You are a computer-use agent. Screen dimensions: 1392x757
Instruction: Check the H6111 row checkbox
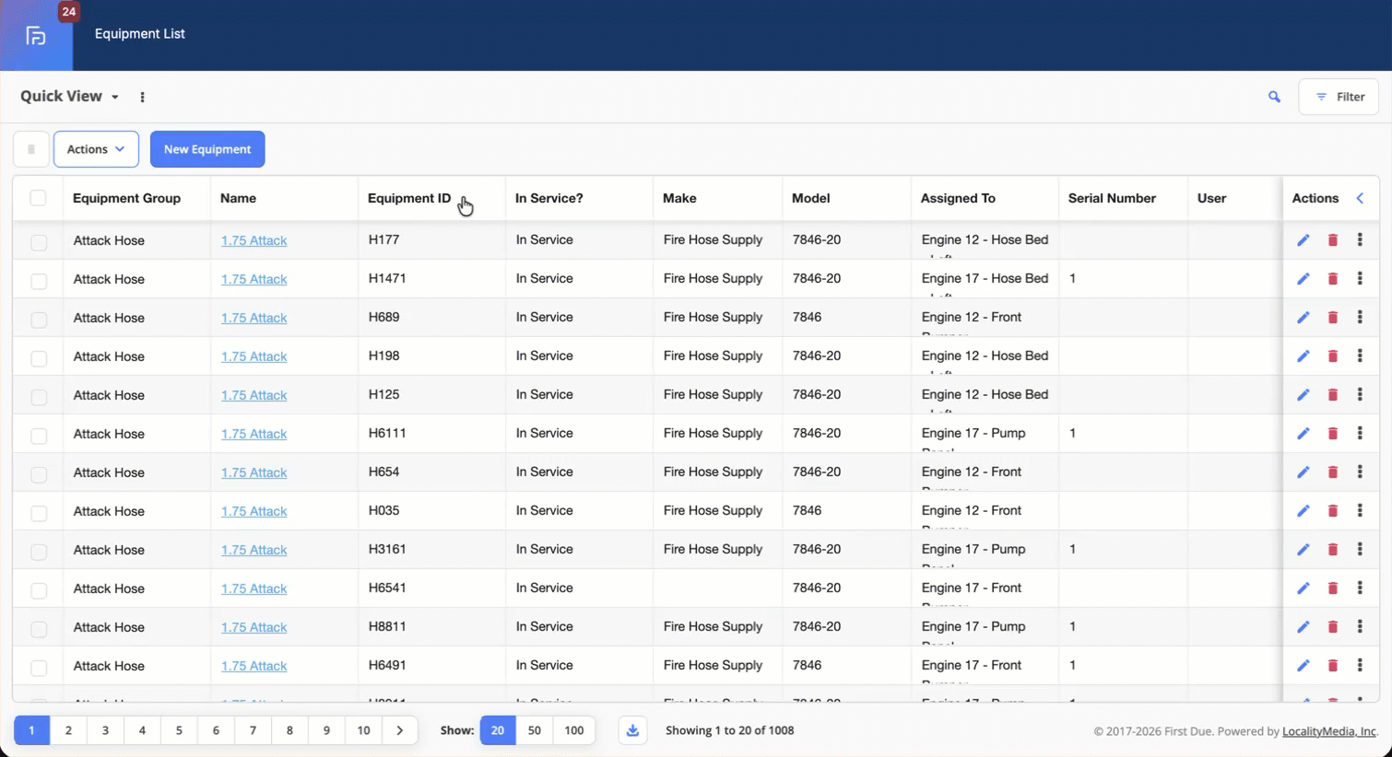(x=39, y=436)
